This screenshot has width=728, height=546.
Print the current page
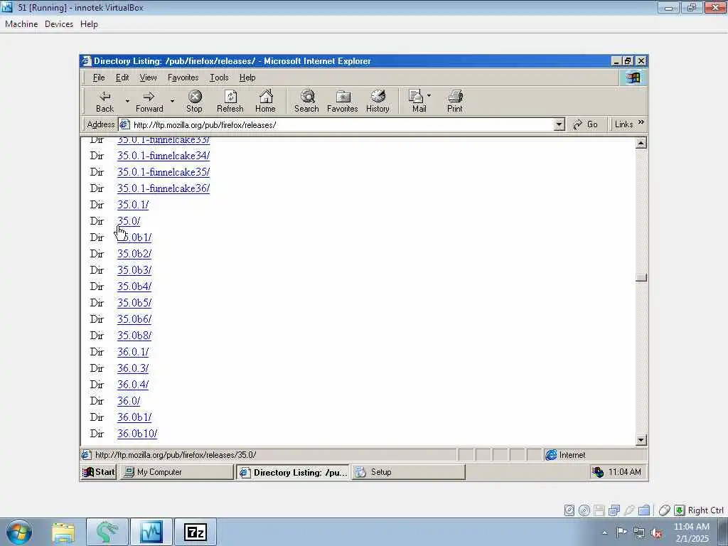click(454, 102)
